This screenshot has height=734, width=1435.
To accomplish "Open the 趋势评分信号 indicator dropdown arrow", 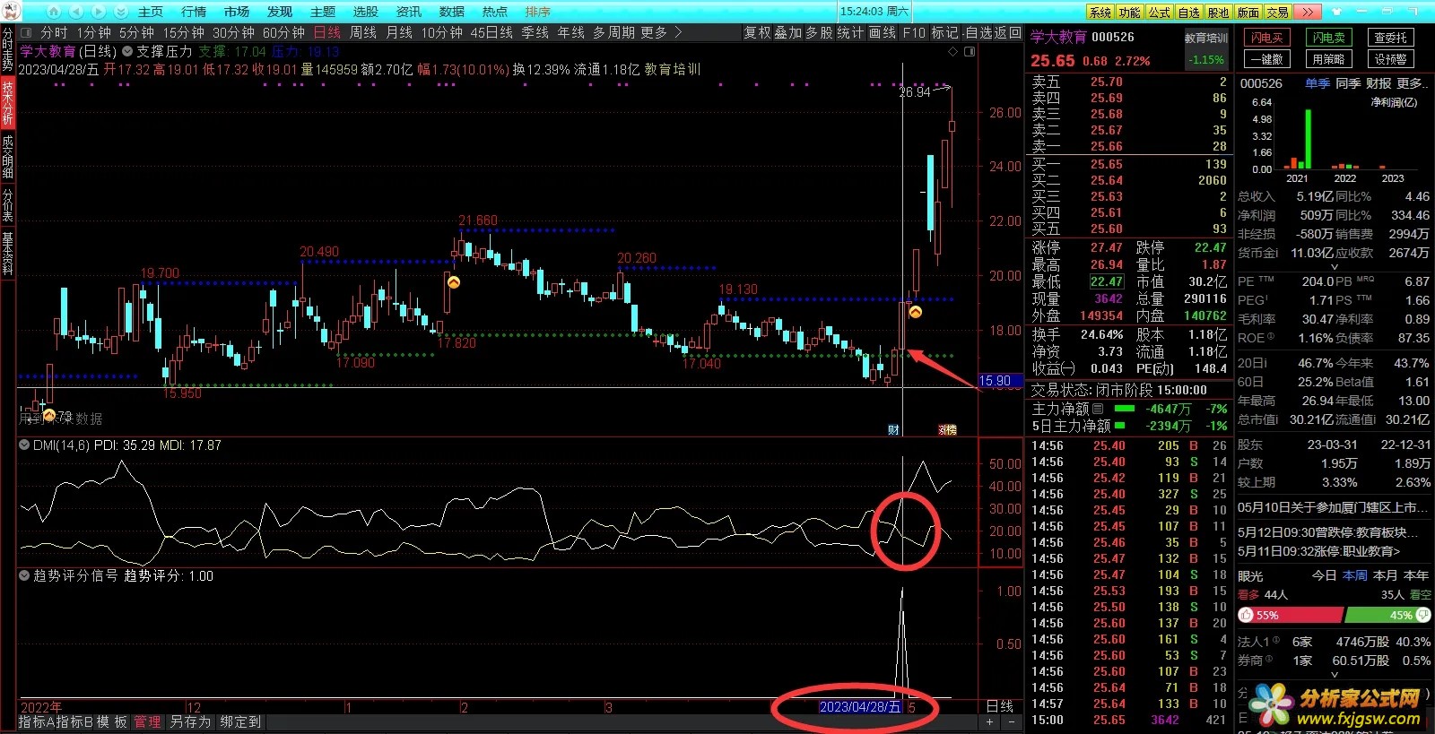I will 24,575.
